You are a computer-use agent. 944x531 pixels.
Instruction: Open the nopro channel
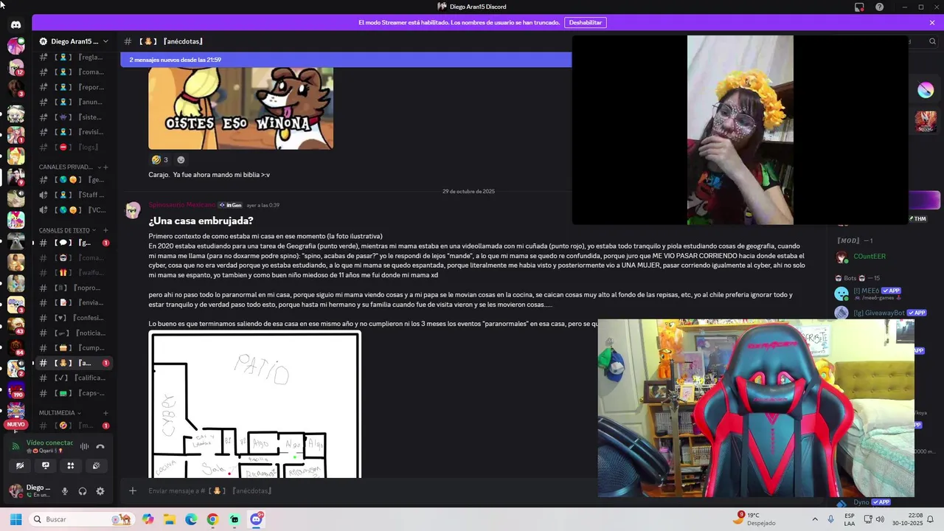[74, 288]
